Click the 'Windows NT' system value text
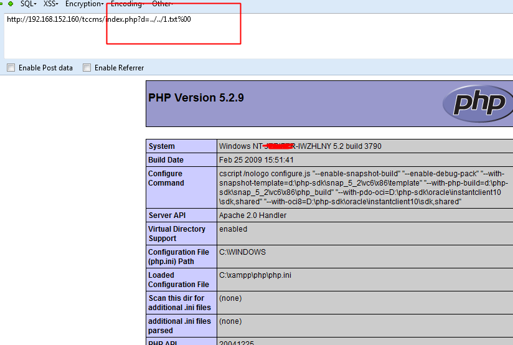This screenshot has width=513, height=345. (x=300, y=146)
